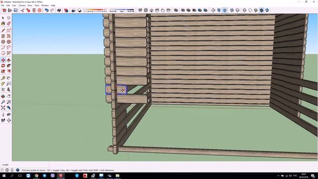The height and width of the screenshot is (179, 318).
Task: Click the Save floppy disk icon
Action: coord(15,10)
